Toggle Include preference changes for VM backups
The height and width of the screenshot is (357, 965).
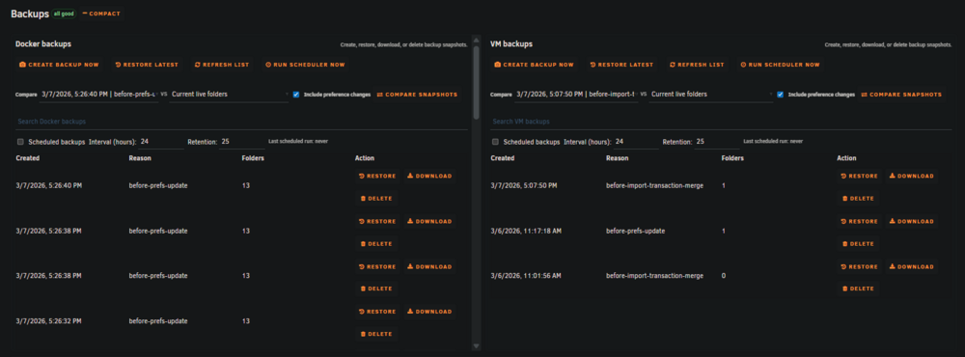click(781, 95)
